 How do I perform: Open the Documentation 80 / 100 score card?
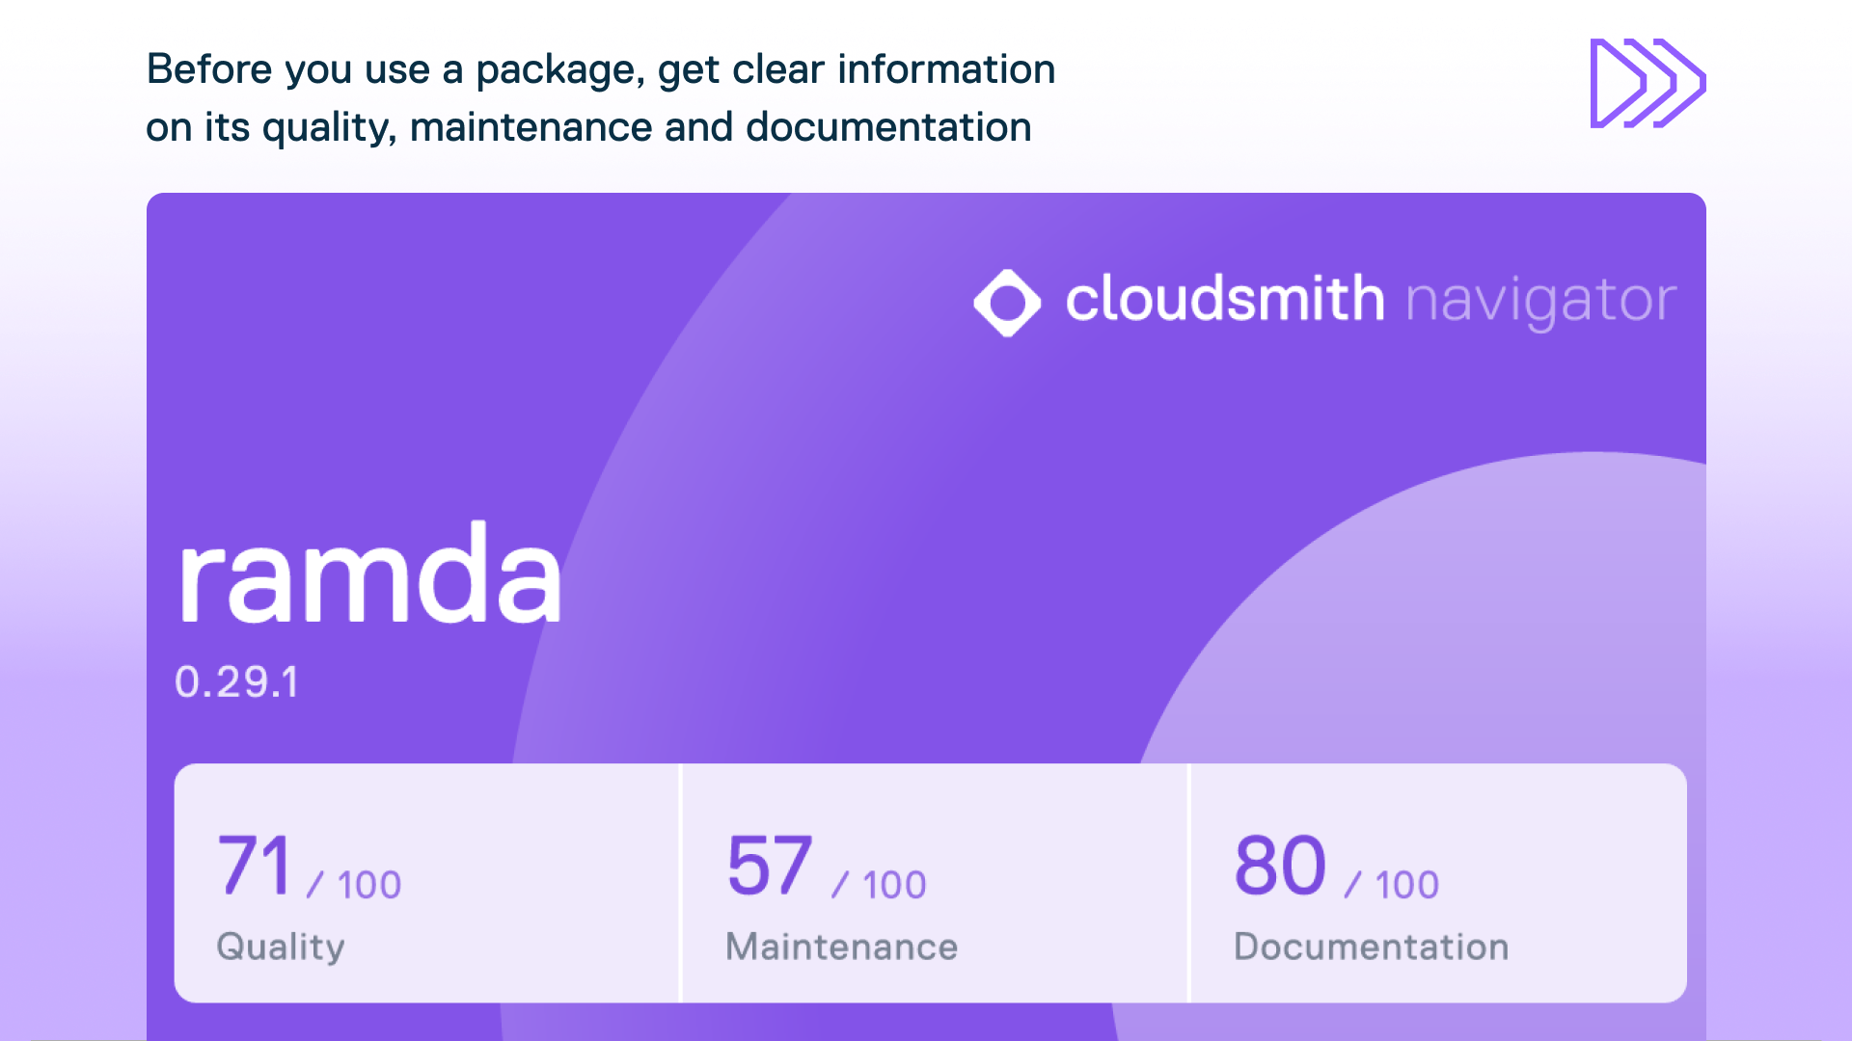click(x=1439, y=883)
